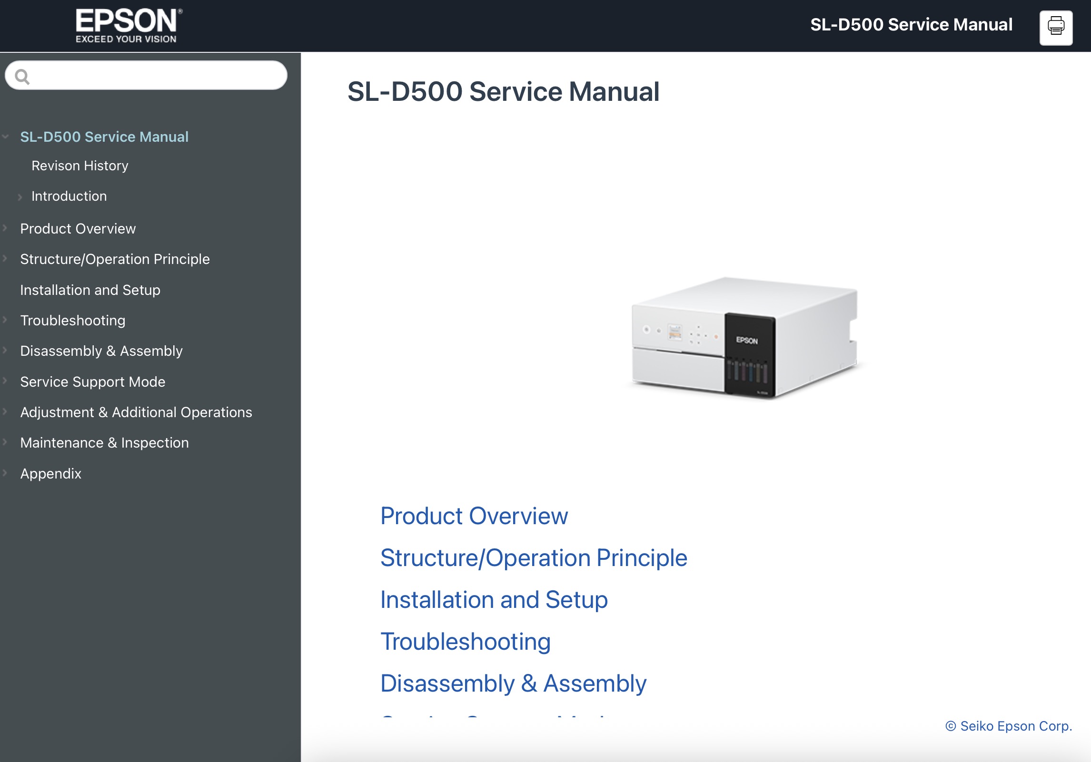Screen dimensions: 1091x762
Task: Expand Maintenance & Inspection in sidebar
Action: (5, 442)
